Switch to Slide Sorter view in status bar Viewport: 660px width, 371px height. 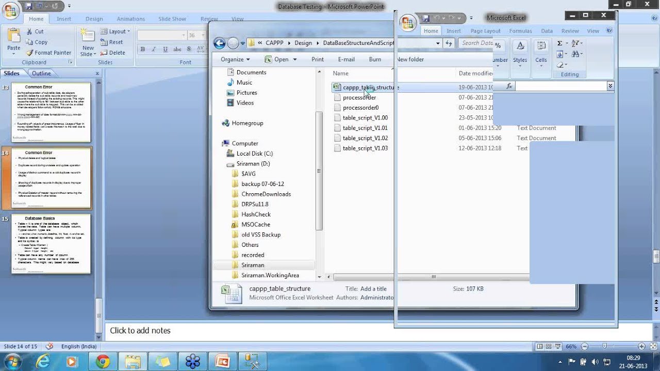point(548,347)
